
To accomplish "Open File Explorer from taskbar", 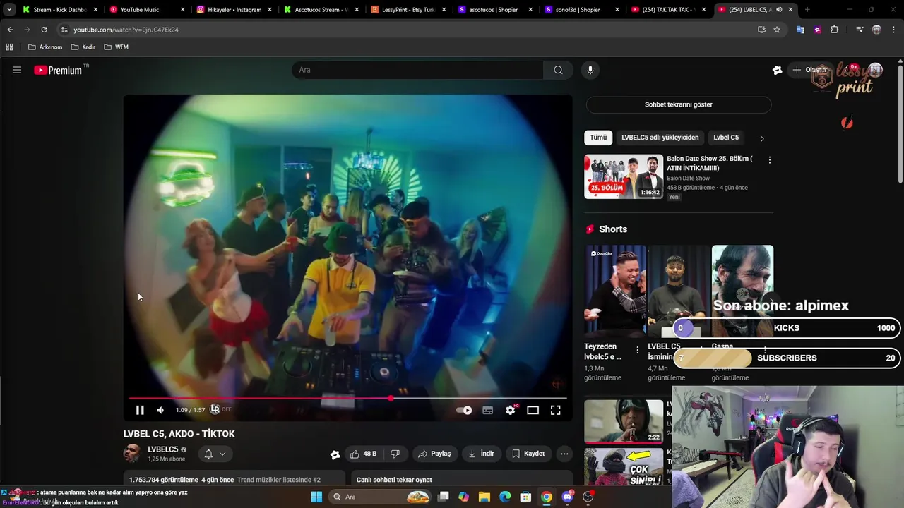I will click(x=484, y=497).
